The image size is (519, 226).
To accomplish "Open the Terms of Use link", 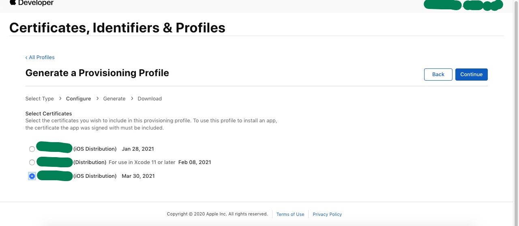I will (290, 214).
